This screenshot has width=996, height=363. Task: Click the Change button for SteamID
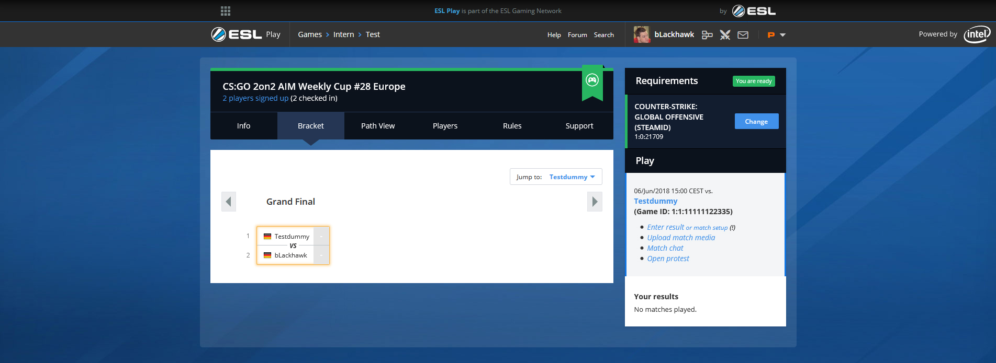(x=756, y=121)
